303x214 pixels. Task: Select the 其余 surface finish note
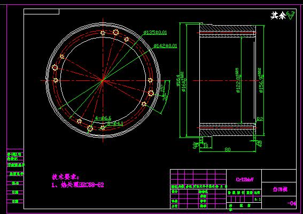(x=278, y=16)
